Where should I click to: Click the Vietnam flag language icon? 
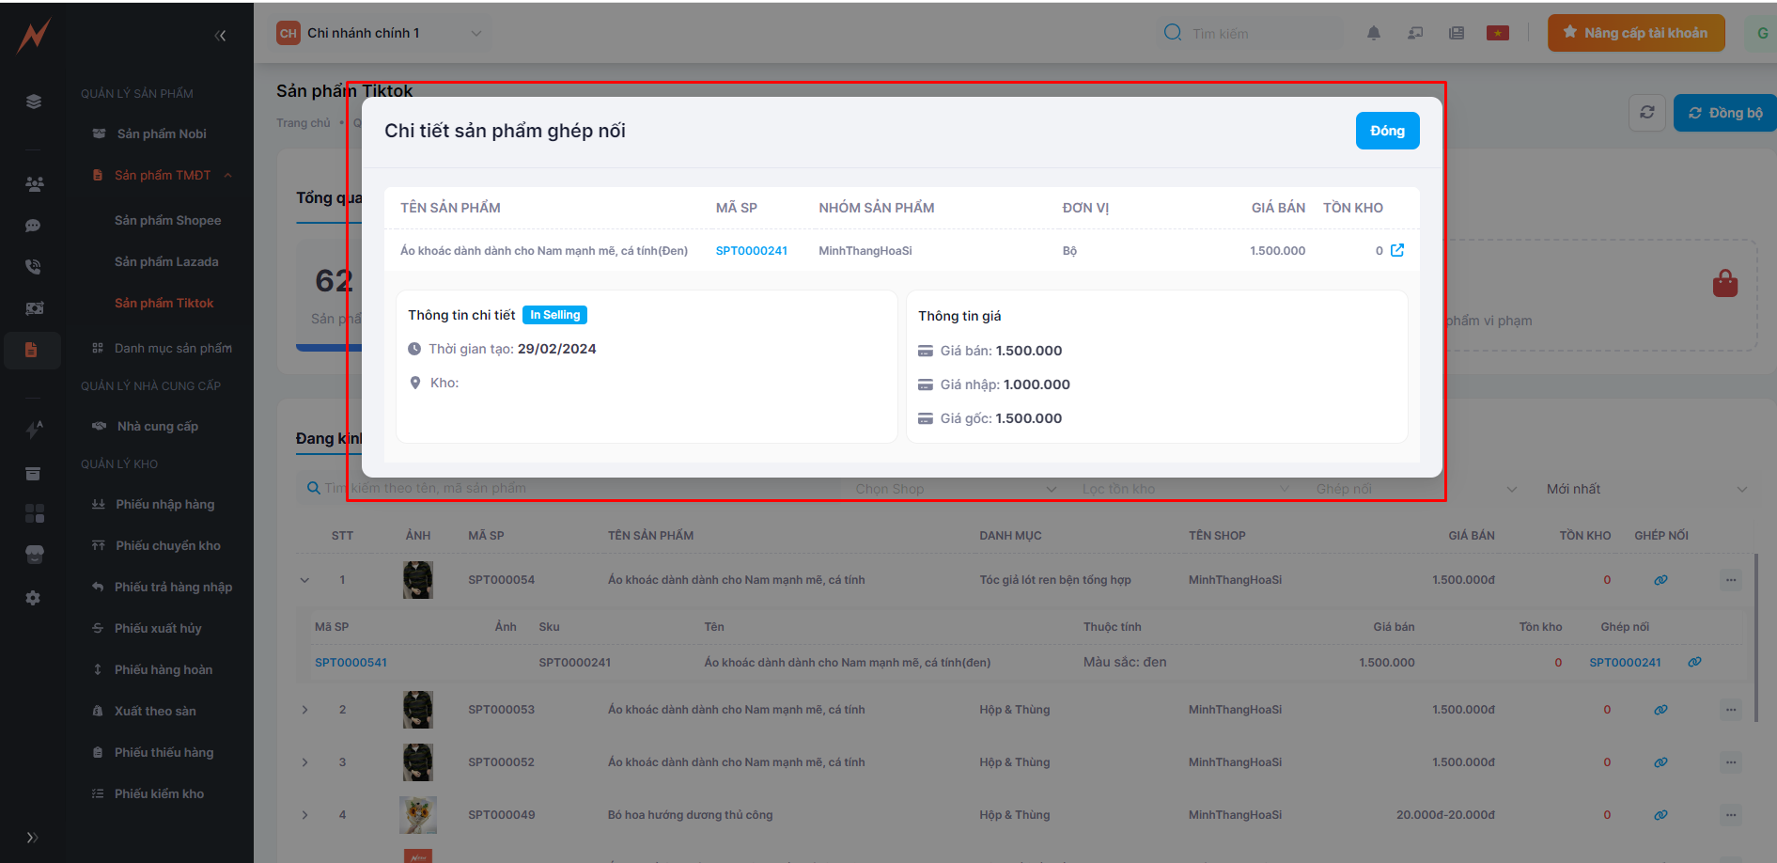pyautogui.click(x=1497, y=33)
